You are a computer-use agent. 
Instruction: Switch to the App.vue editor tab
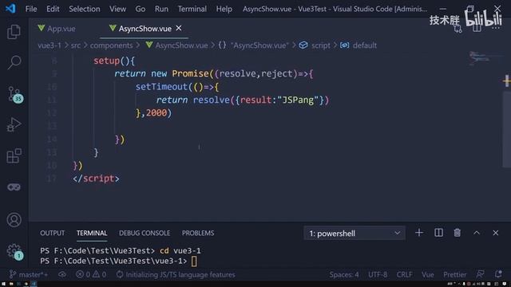coord(61,29)
